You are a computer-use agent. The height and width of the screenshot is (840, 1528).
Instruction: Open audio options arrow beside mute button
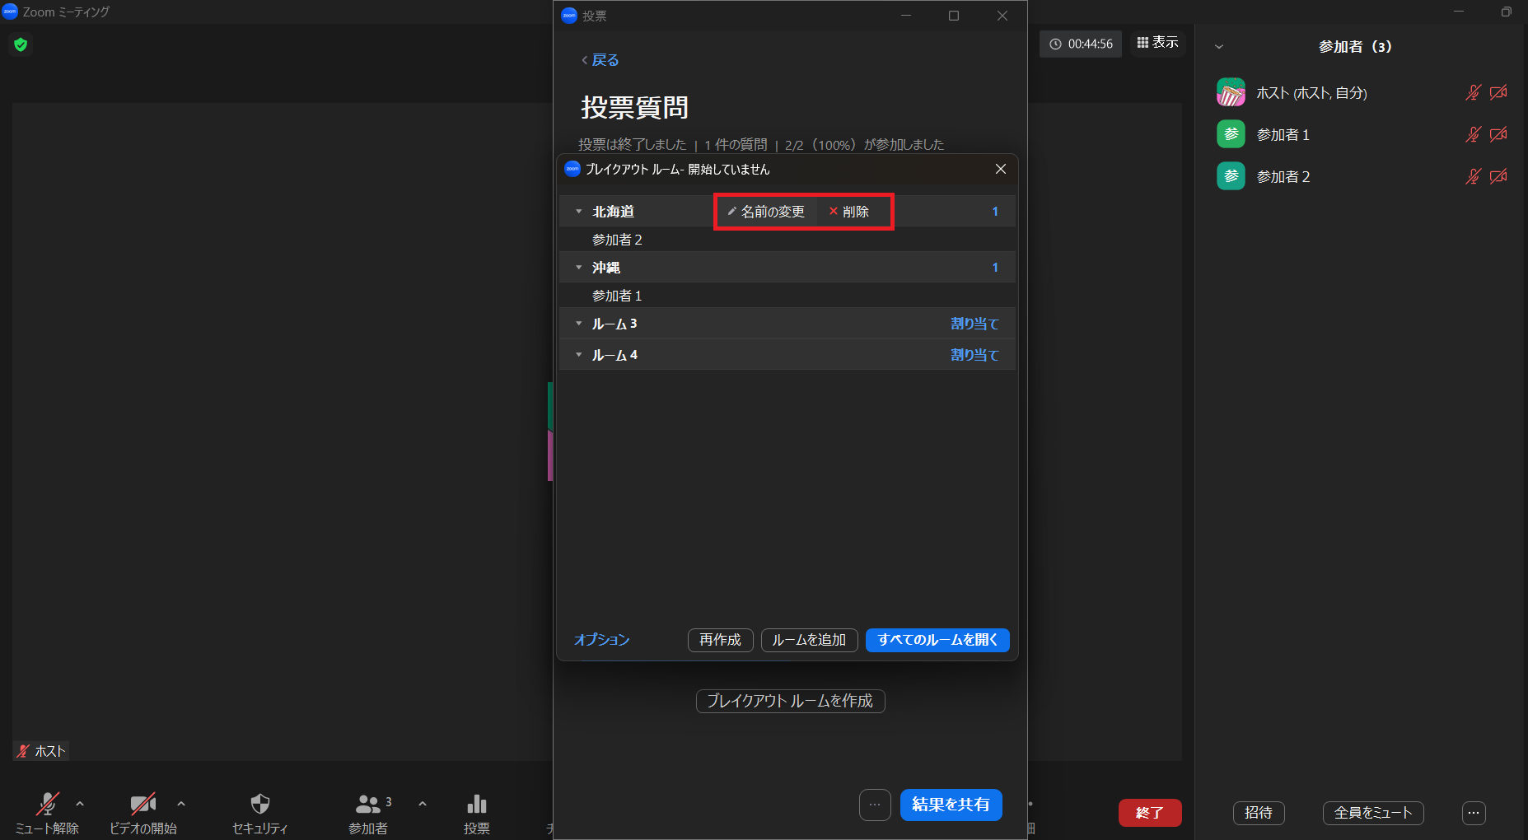coord(80,804)
